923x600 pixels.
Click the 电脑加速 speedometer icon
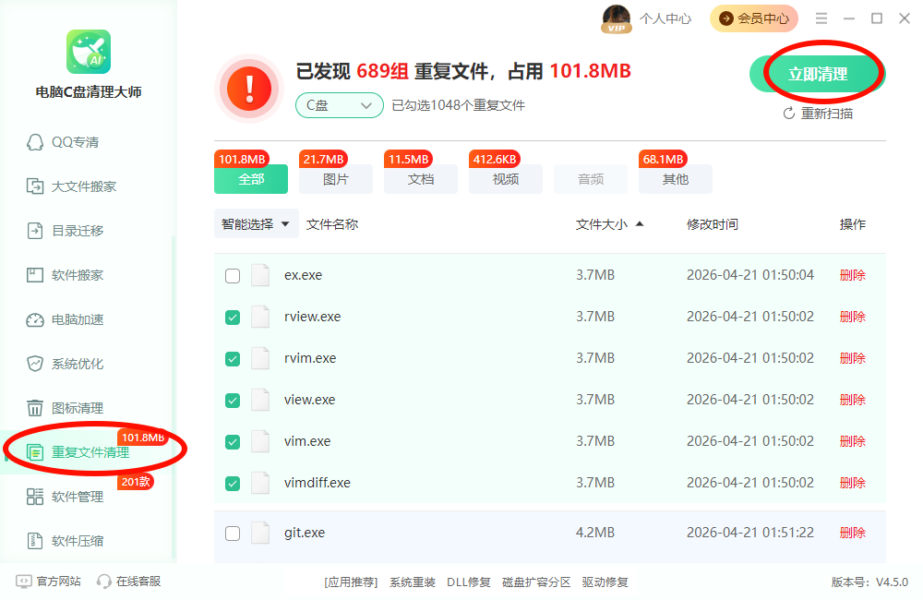(x=35, y=319)
